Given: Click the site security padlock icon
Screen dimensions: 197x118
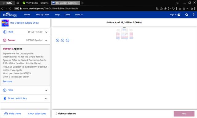Looking at the screenshot, I should pyautogui.click(x=21, y=8).
